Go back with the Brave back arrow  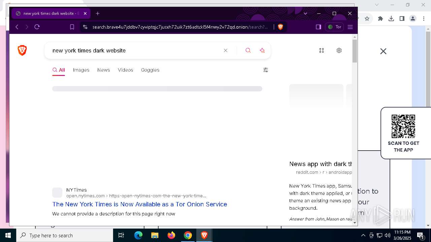coord(17,27)
